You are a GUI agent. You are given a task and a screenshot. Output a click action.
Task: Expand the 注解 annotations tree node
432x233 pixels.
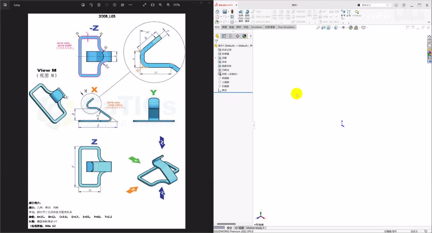click(x=216, y=58)
